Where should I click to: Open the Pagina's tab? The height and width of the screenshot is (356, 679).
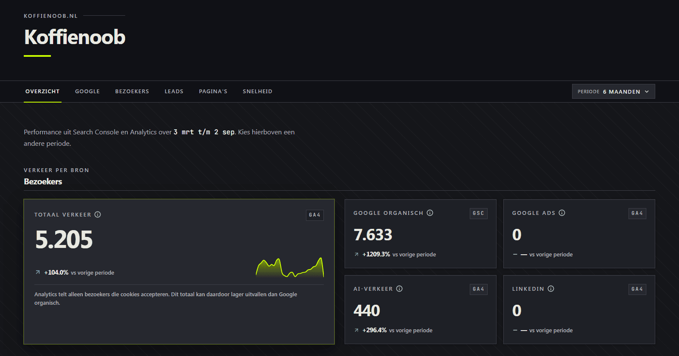point(213,91)
